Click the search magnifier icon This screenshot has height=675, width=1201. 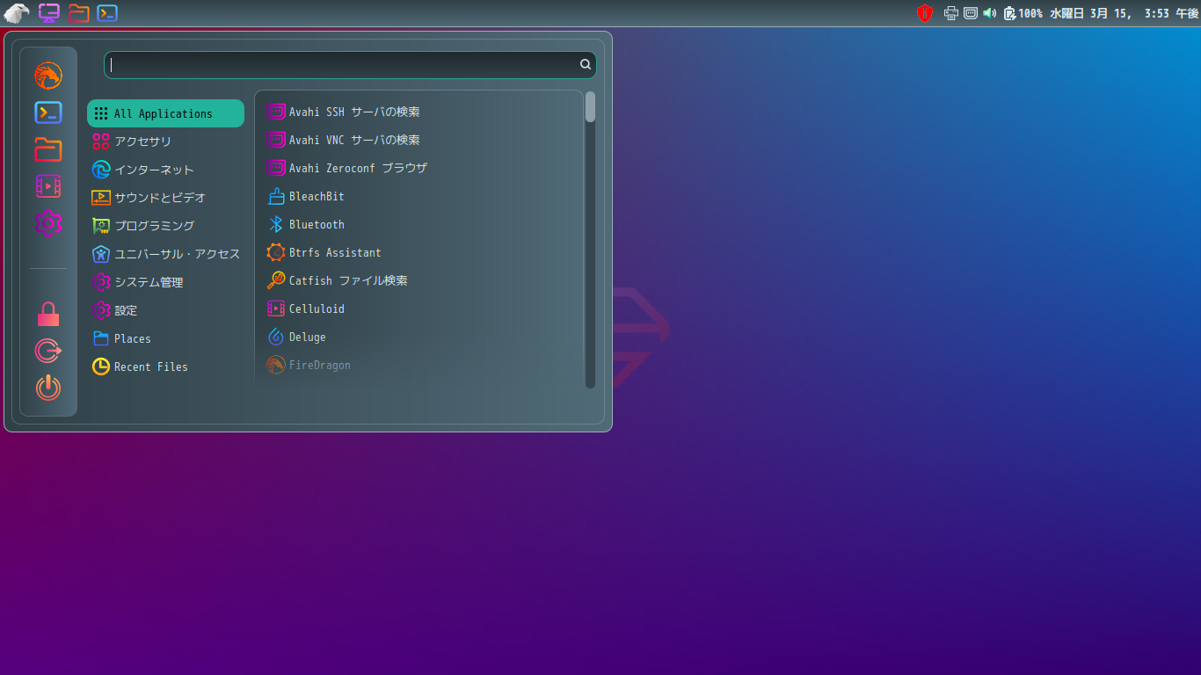click(586, 64)
